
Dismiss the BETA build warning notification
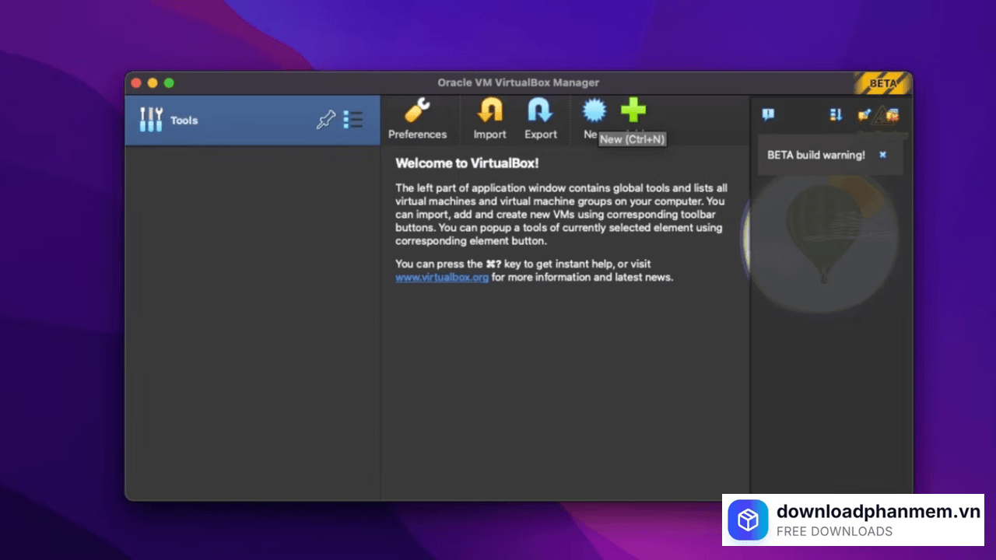882,155
